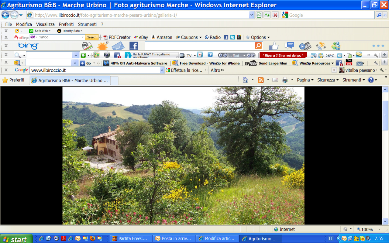Open the weather sun icon on Bing bar
Screen dimensions: 389x243
pyautogui.click(x=102, y=46)
